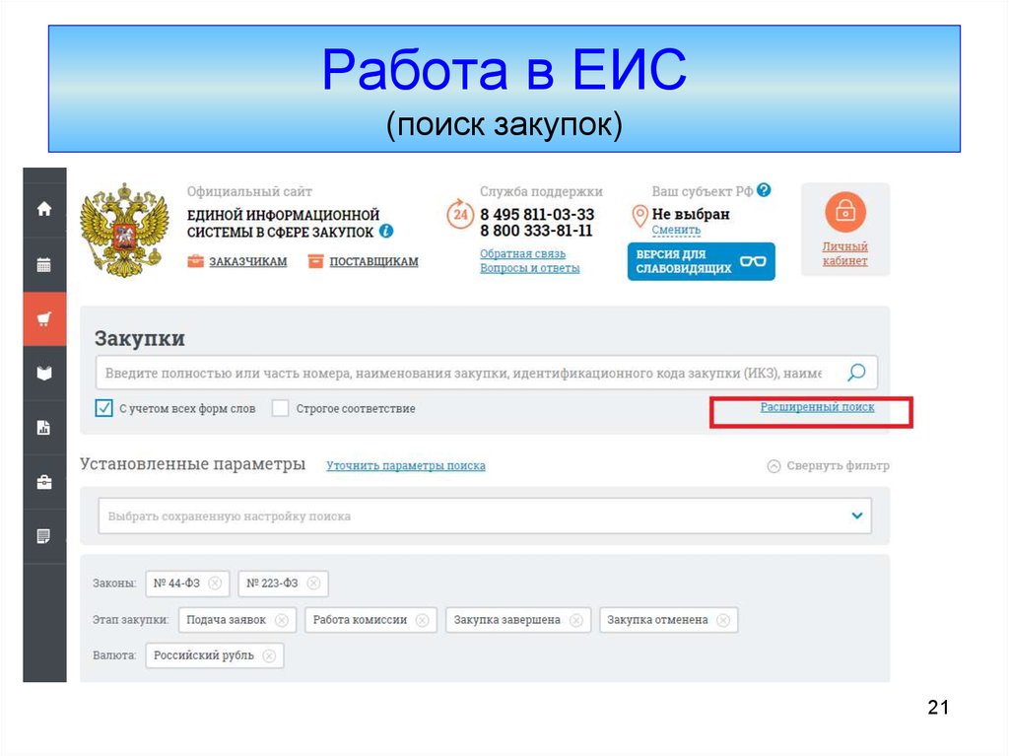Click the Сменить region link

pos(676,230)
